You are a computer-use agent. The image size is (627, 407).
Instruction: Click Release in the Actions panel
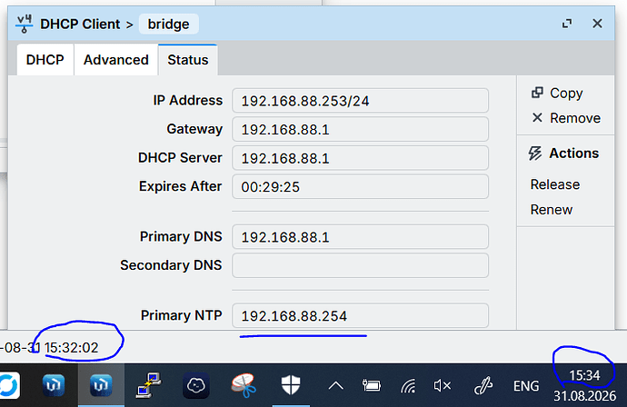click(x=554, y=184)
